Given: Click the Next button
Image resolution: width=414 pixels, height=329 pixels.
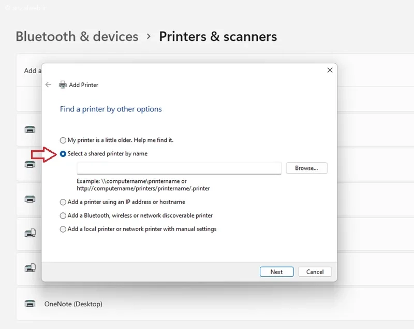Looking at the screenshot, I should 276,271.
